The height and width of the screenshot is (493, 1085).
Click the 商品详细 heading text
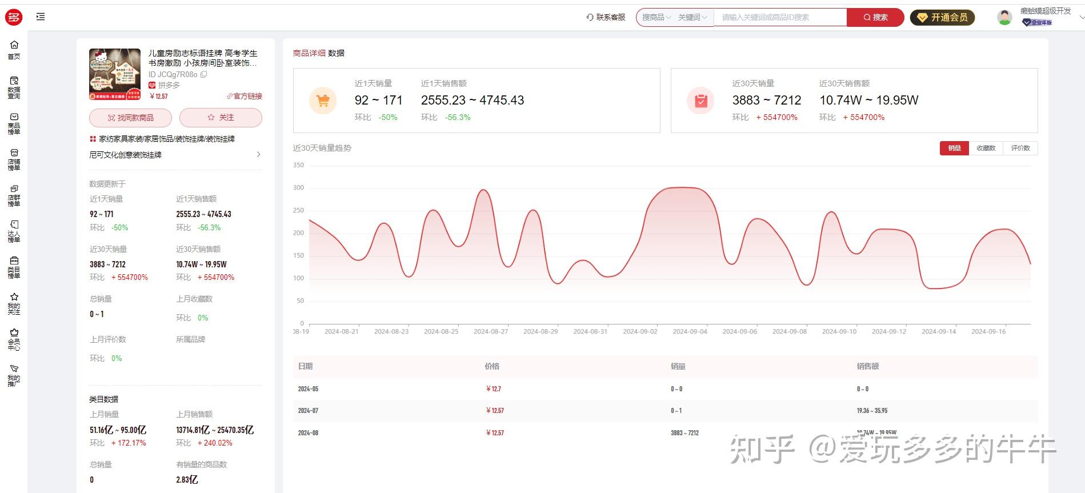click(x=309, y=53)
